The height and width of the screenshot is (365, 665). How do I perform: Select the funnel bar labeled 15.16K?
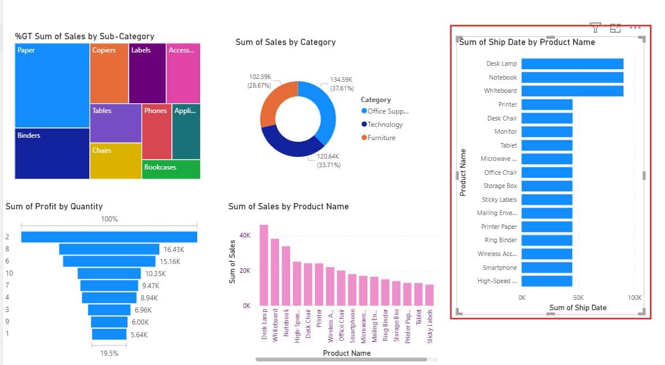(109, 261)
